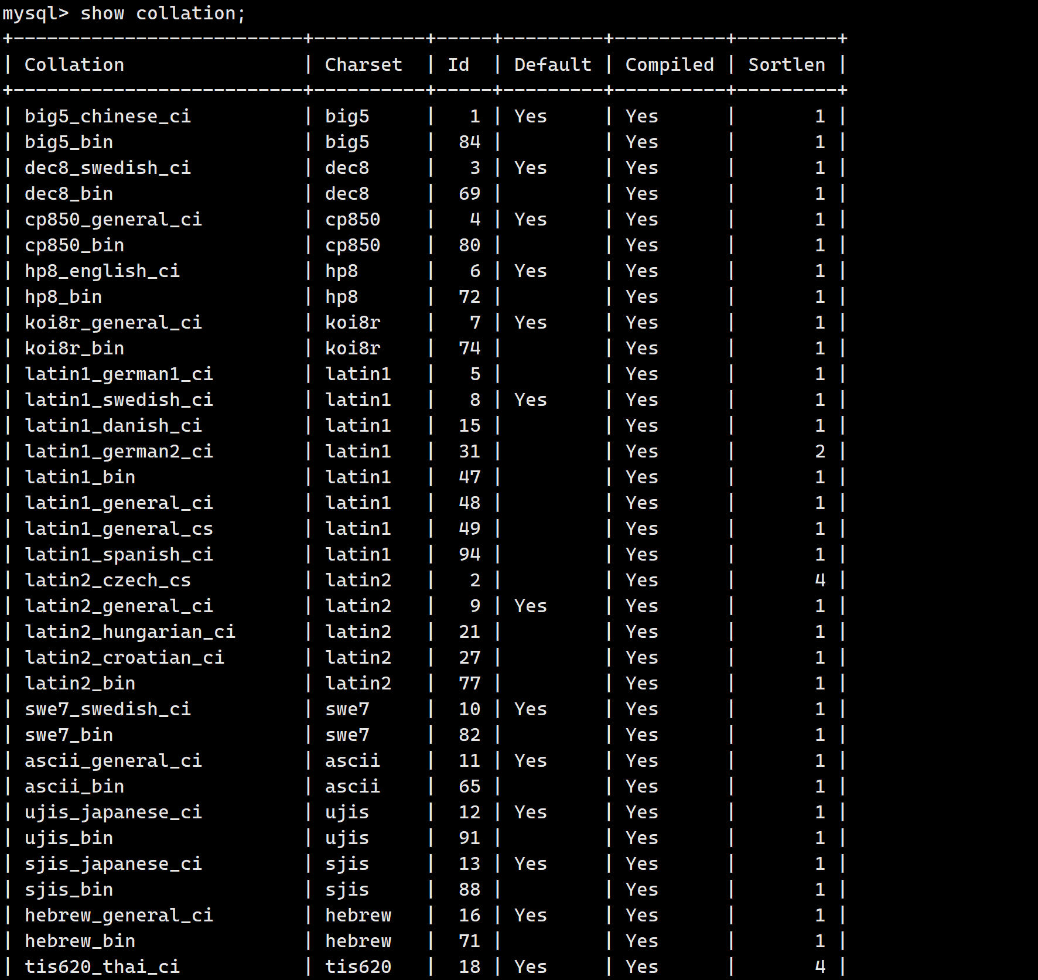Viewport: 1038px width, 980px height.
Task: Click Compiled Yes in ascii_bin row
Action: (x=642, y=786)
